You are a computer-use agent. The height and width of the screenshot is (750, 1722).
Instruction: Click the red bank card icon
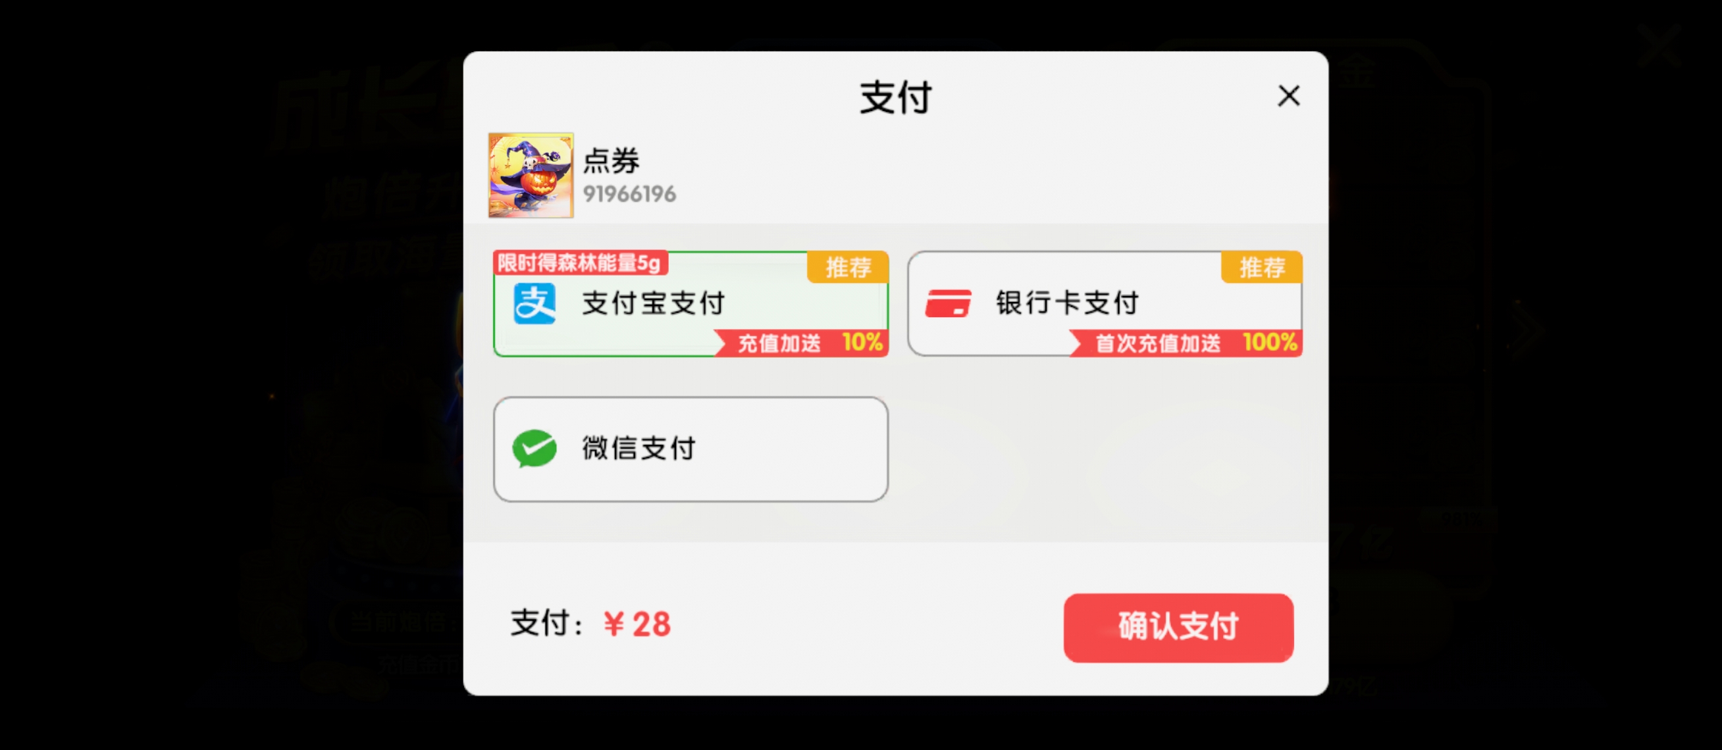948,303
